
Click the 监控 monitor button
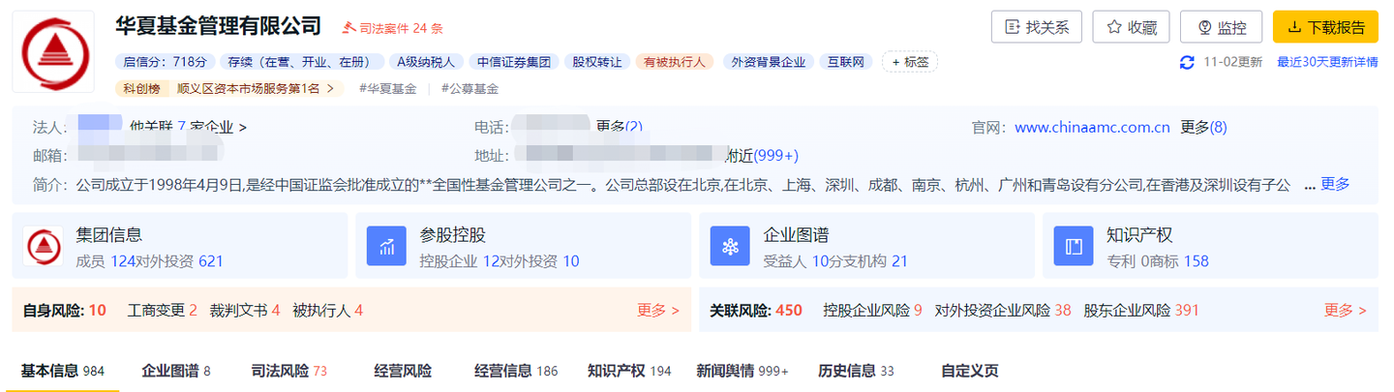click(1221, 27)
